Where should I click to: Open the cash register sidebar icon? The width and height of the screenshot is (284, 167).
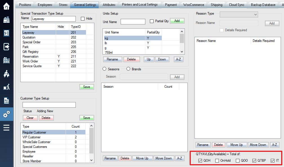pos(6,19)
